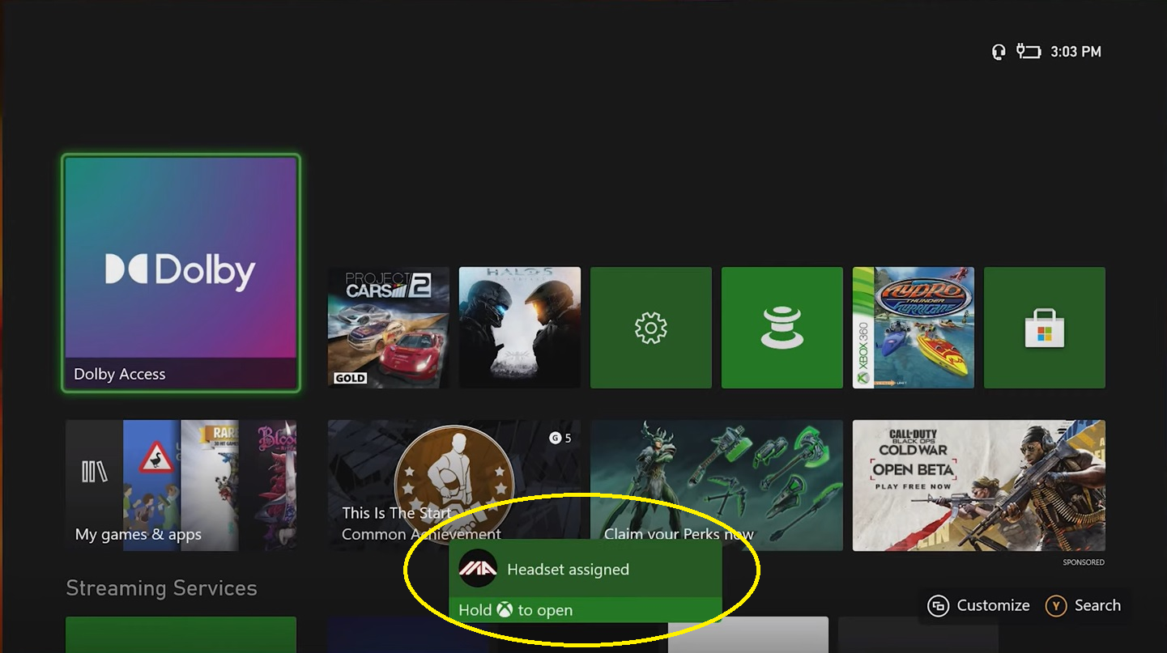Launch Project CARS 2 game tile

pos(388,328)
